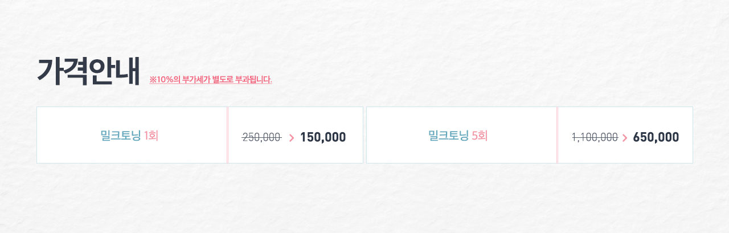The image size is (729, 233).
Task: Select the crossed-out 1,100,000 price
Action: coord(595,137)
